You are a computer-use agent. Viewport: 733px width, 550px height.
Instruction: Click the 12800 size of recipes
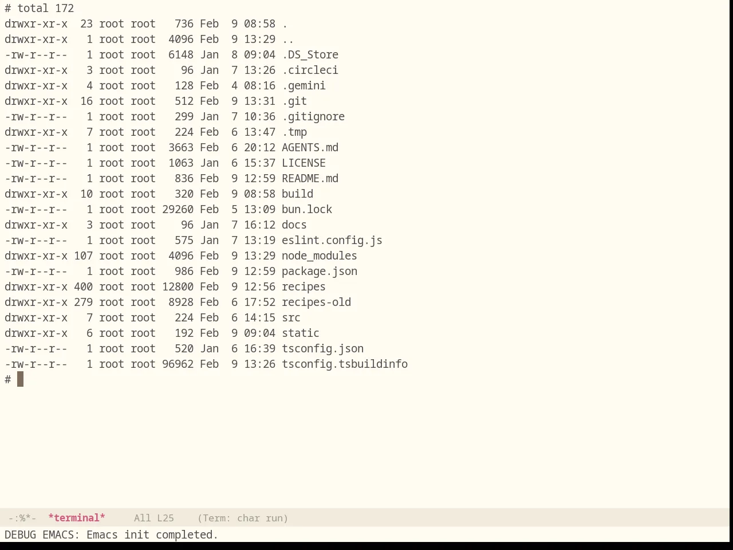click(x=178, y=286)
